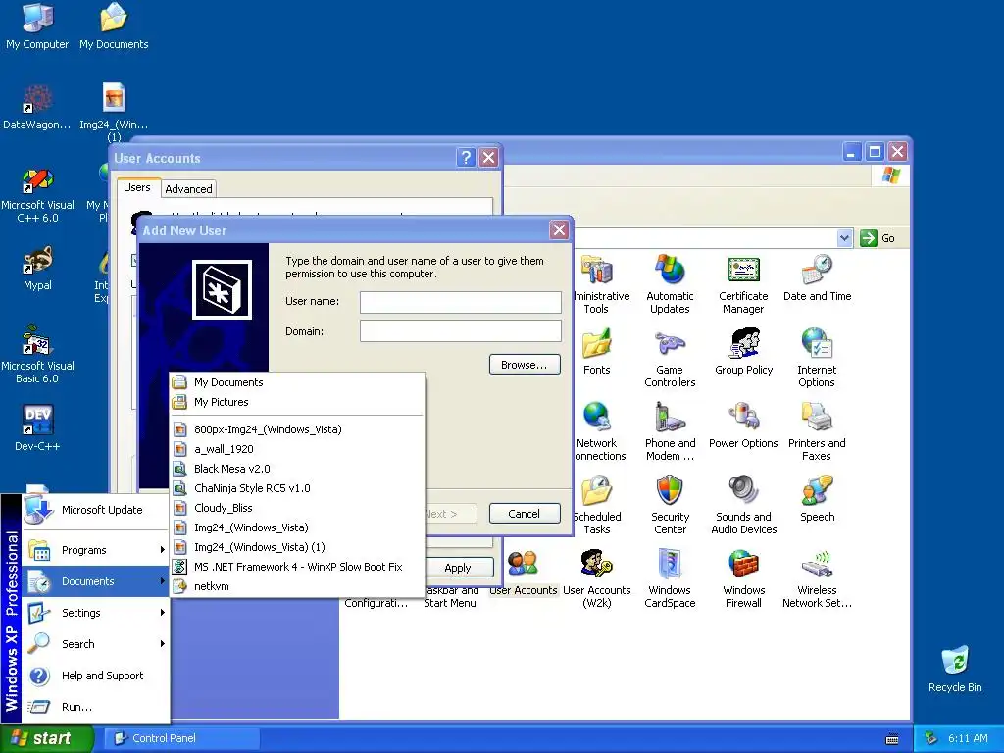Switch to the Advanced tab
Image resolution: width=1004 pixels, height=753 pixels.
pyautogui.click(x=188, y=189)
